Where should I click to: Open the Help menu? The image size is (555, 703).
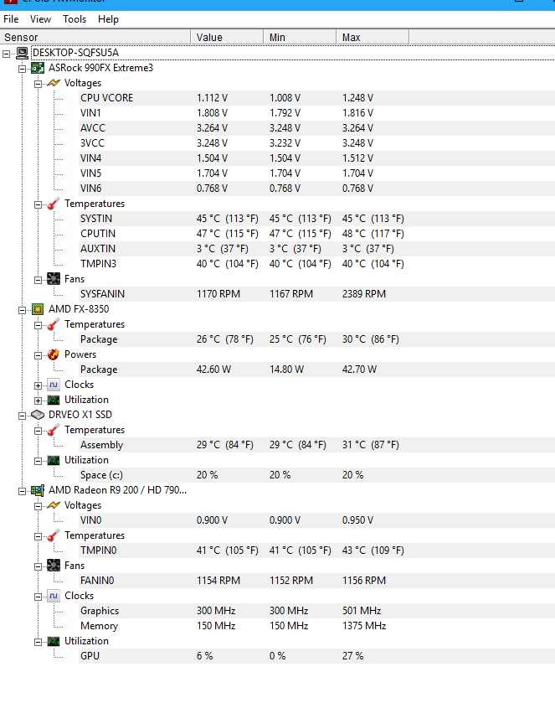coord(108,19)
